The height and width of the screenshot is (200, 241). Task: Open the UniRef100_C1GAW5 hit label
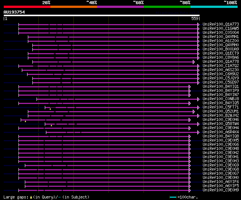(x=221, y=29)
